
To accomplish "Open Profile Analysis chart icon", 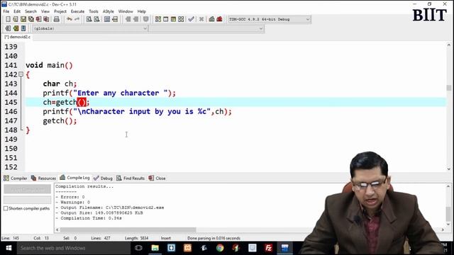I will click(211, 19).
